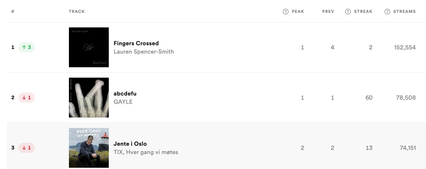Click the 152,554 streams value
The width and height of the screenshot is (426, 169).
[x=405, y=48]
